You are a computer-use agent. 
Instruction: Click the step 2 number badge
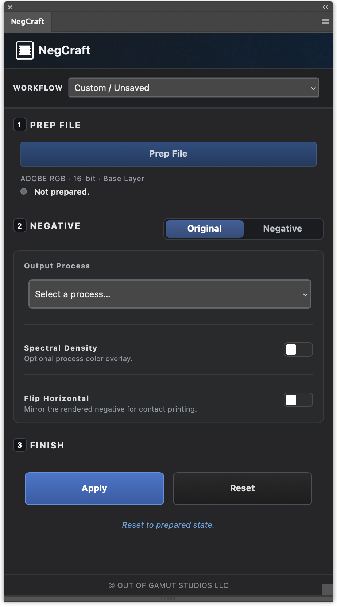(x=20, y=226)
